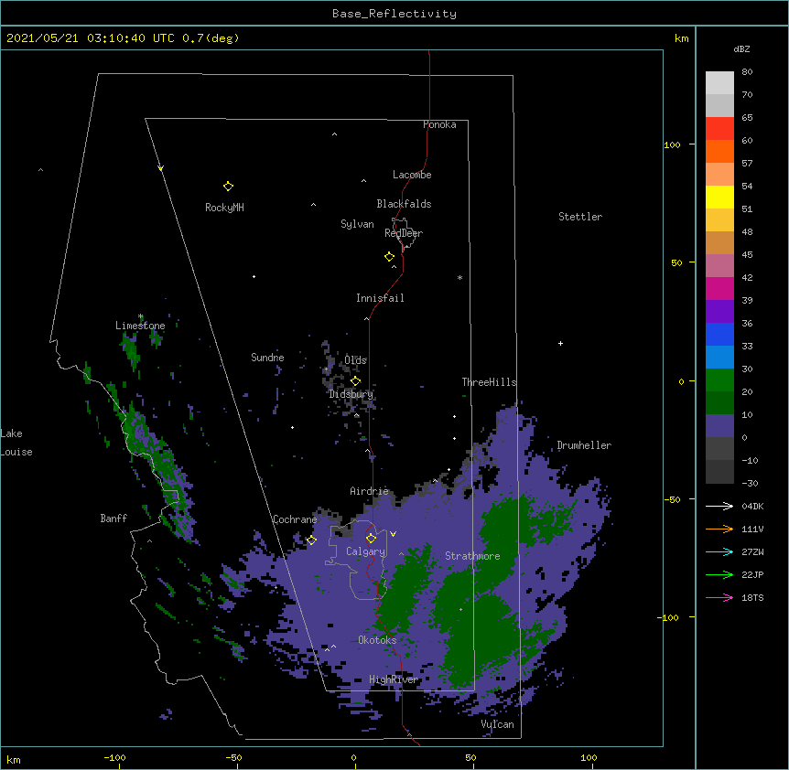Click the Stettler label

tap(580, 217)
